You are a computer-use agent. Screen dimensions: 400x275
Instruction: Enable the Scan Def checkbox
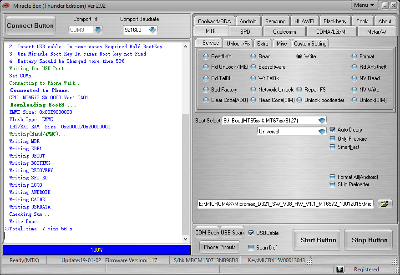pyautogui.click(x=251, y=247)
